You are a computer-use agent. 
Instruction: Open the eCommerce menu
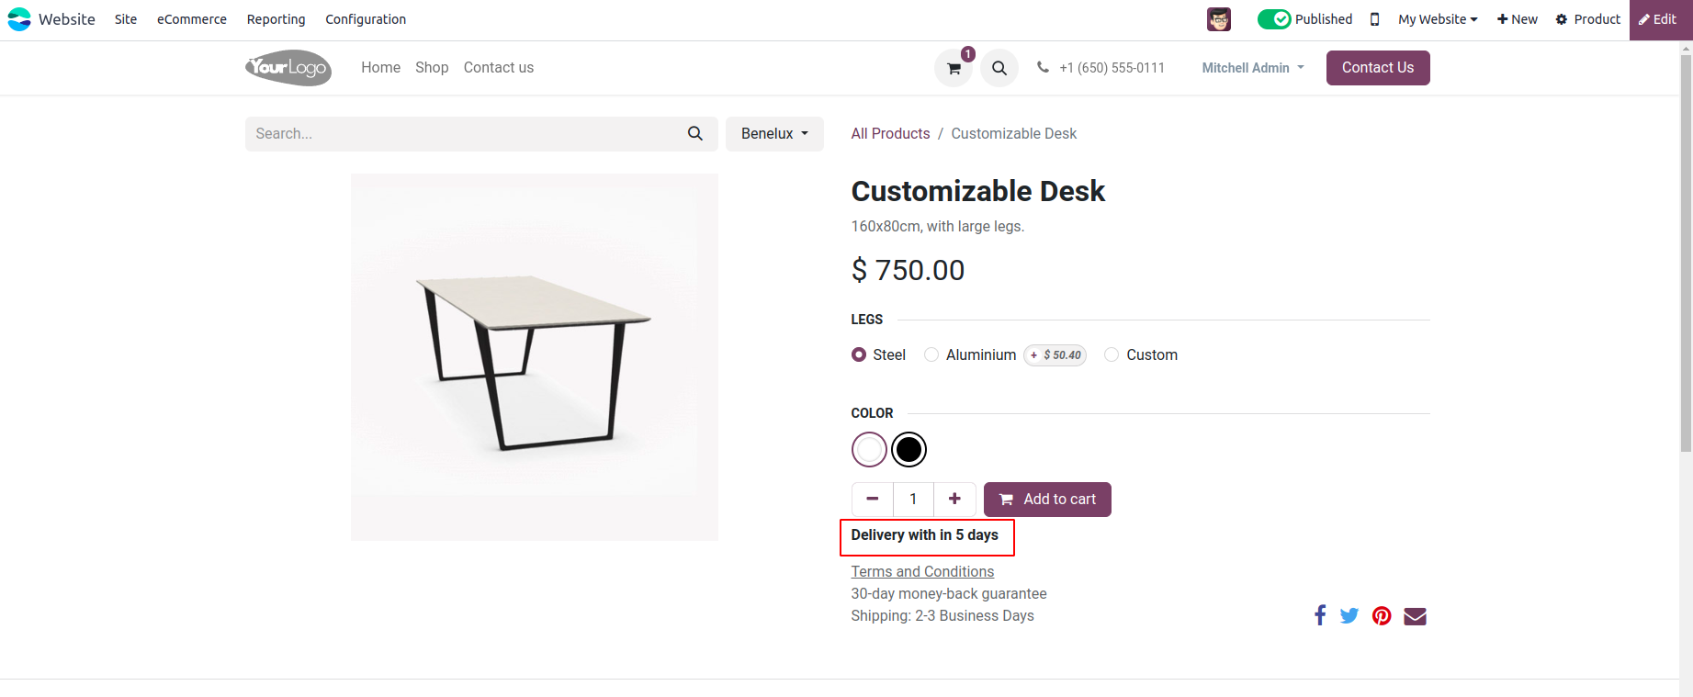point(191,19)
